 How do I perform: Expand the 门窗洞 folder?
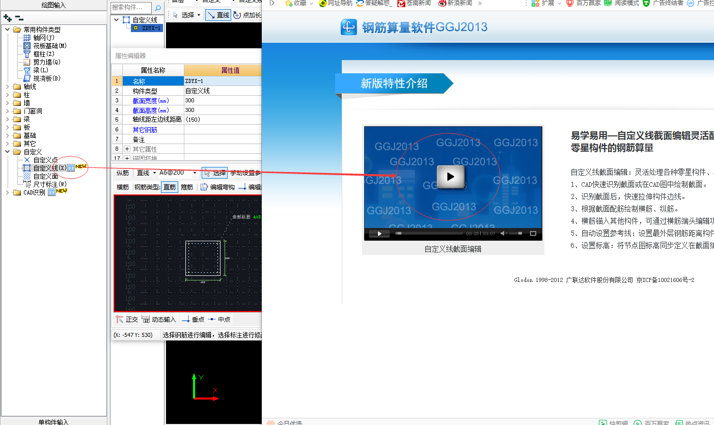[x=8, y=111]
